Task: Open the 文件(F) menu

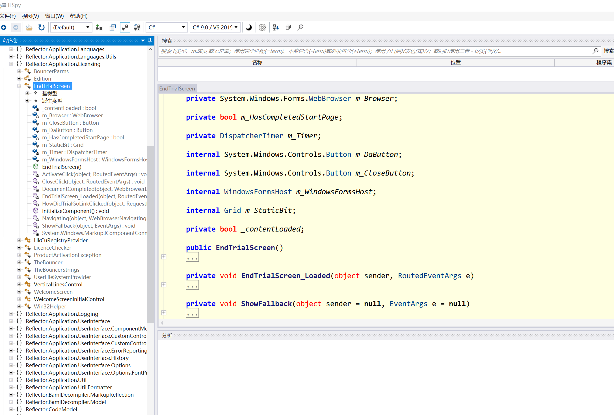Action: [8, 16]
